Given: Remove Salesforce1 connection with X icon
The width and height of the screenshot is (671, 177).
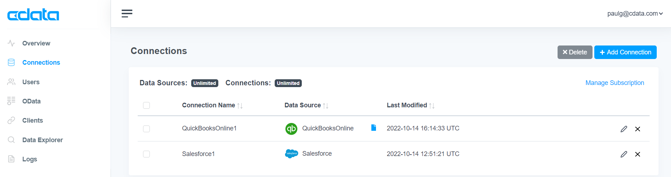Looking at the screenshot, I should tap(637, 154).
